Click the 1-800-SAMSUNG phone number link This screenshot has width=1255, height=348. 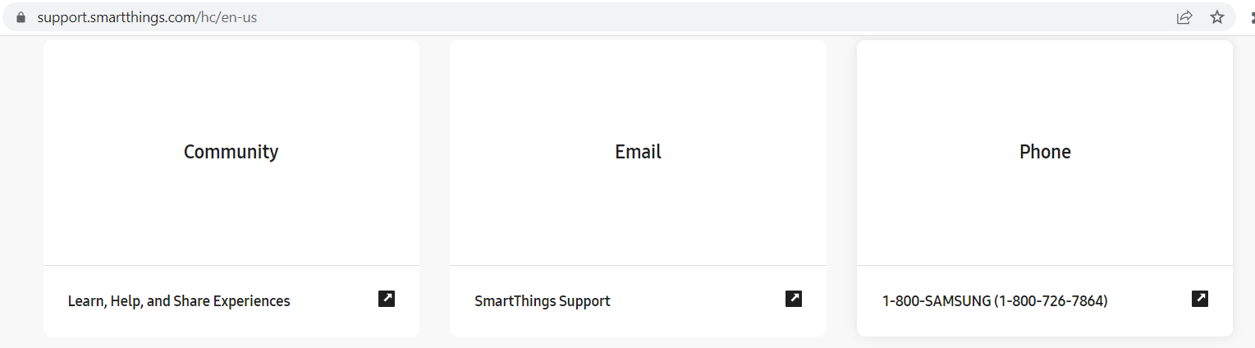coord(995,301)
